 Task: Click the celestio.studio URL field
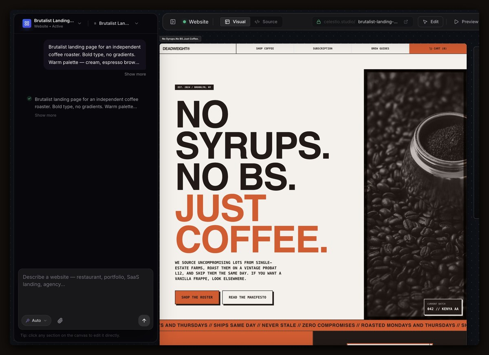click(362, 22)
